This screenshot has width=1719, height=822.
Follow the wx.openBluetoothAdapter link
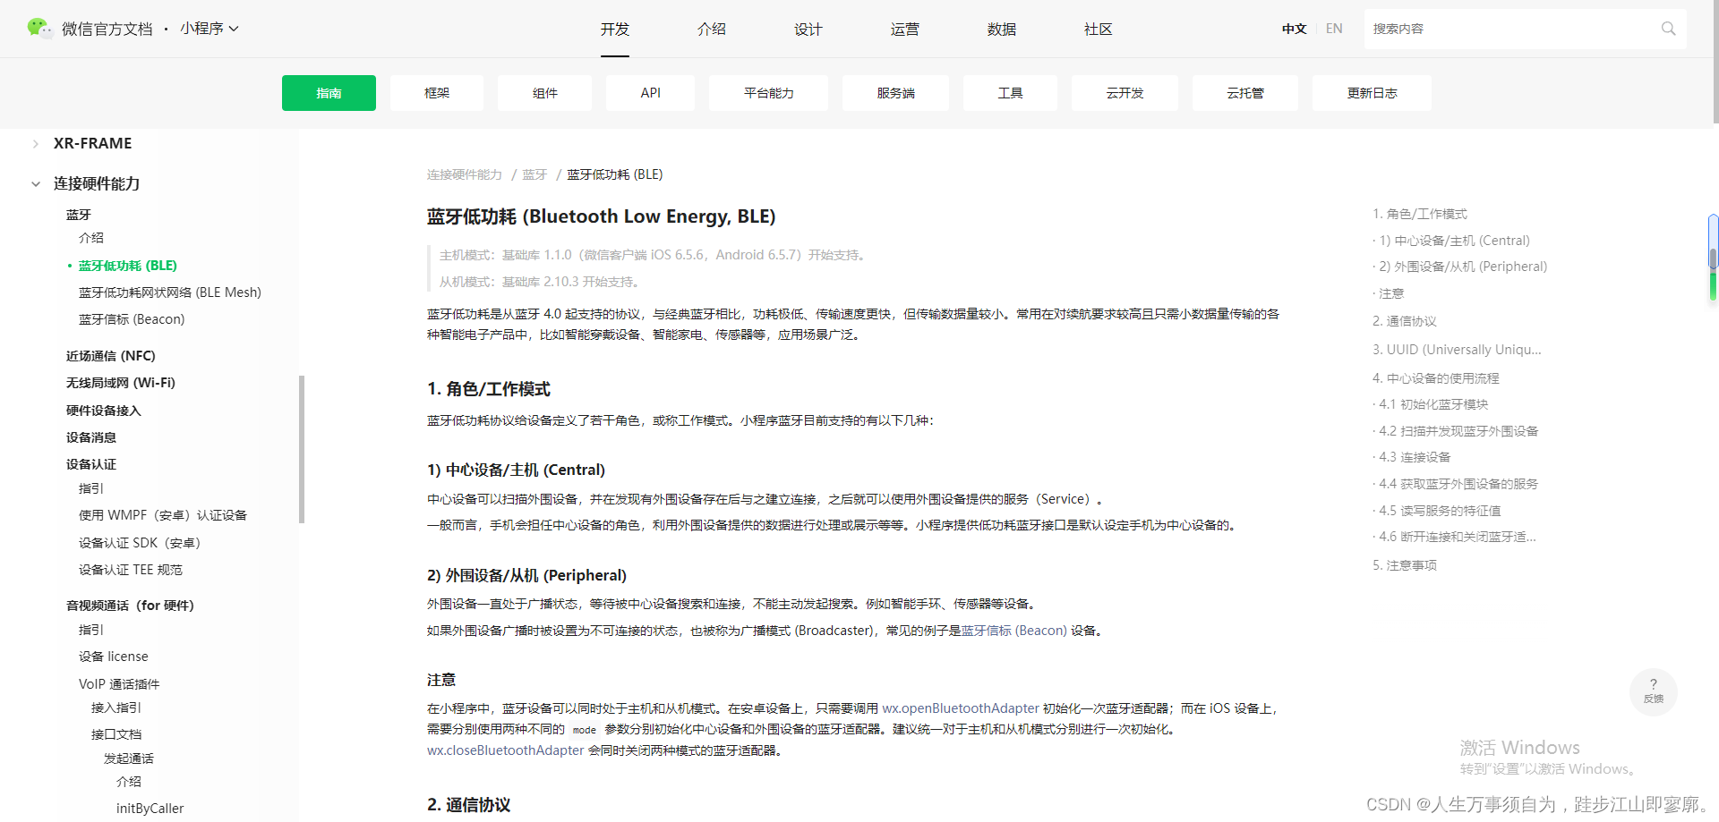(x=961, y=708)
